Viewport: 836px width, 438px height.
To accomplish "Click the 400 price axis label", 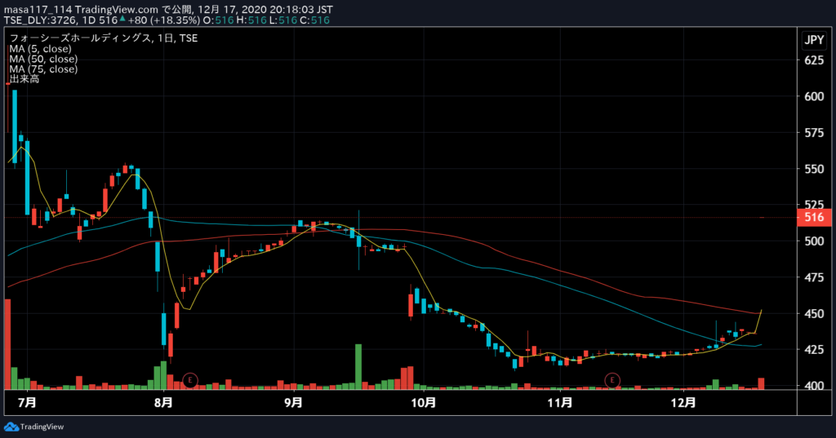I will pos(814,385).
